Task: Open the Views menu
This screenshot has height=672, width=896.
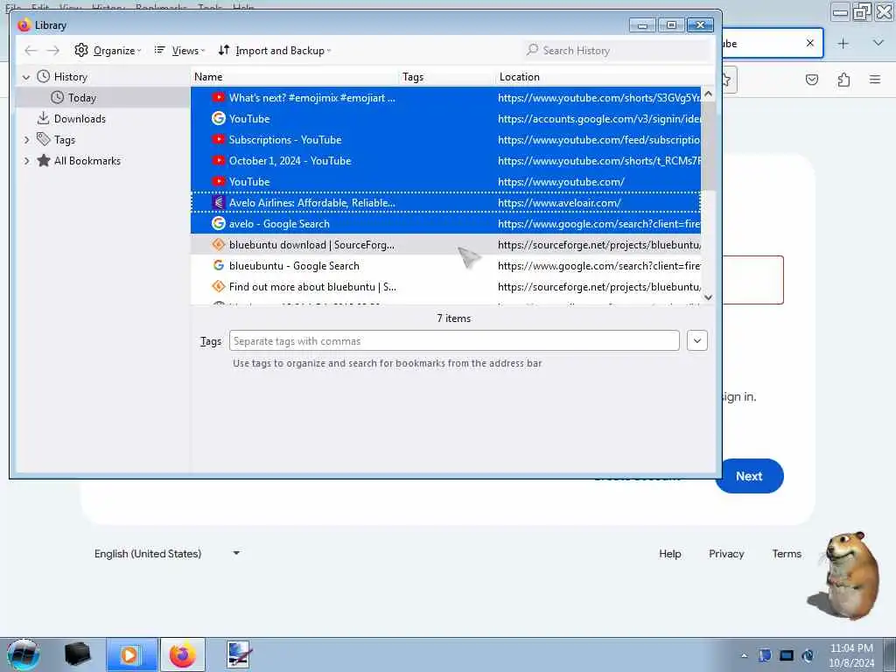Action: 178,50
